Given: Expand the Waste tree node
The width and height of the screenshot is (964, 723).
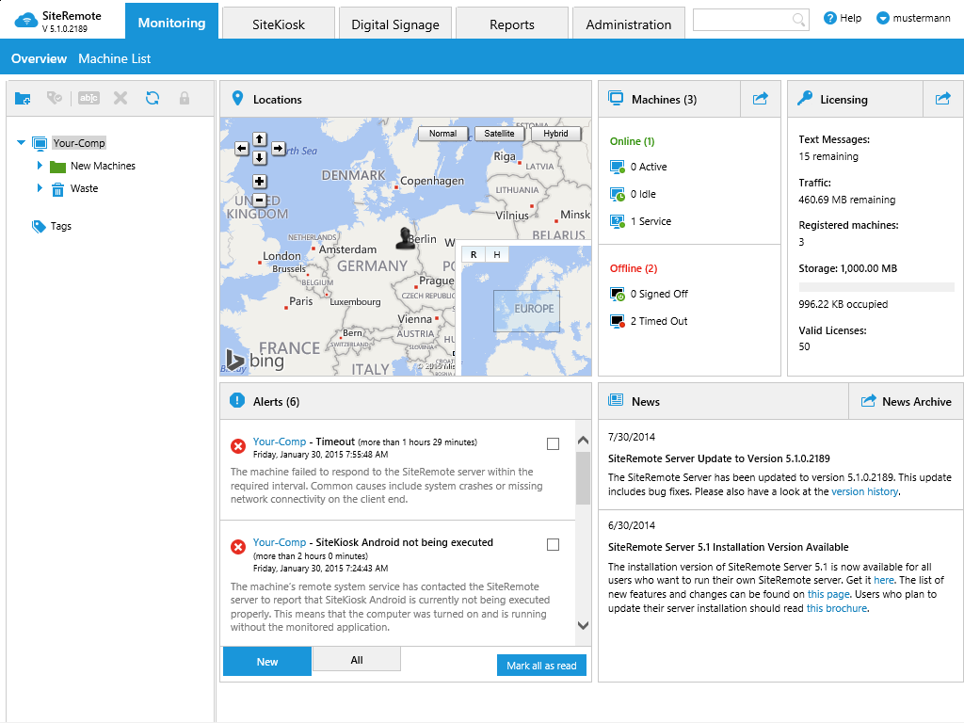Looking at the screenshot, I should pyautogui.click(x=40, y=188).
